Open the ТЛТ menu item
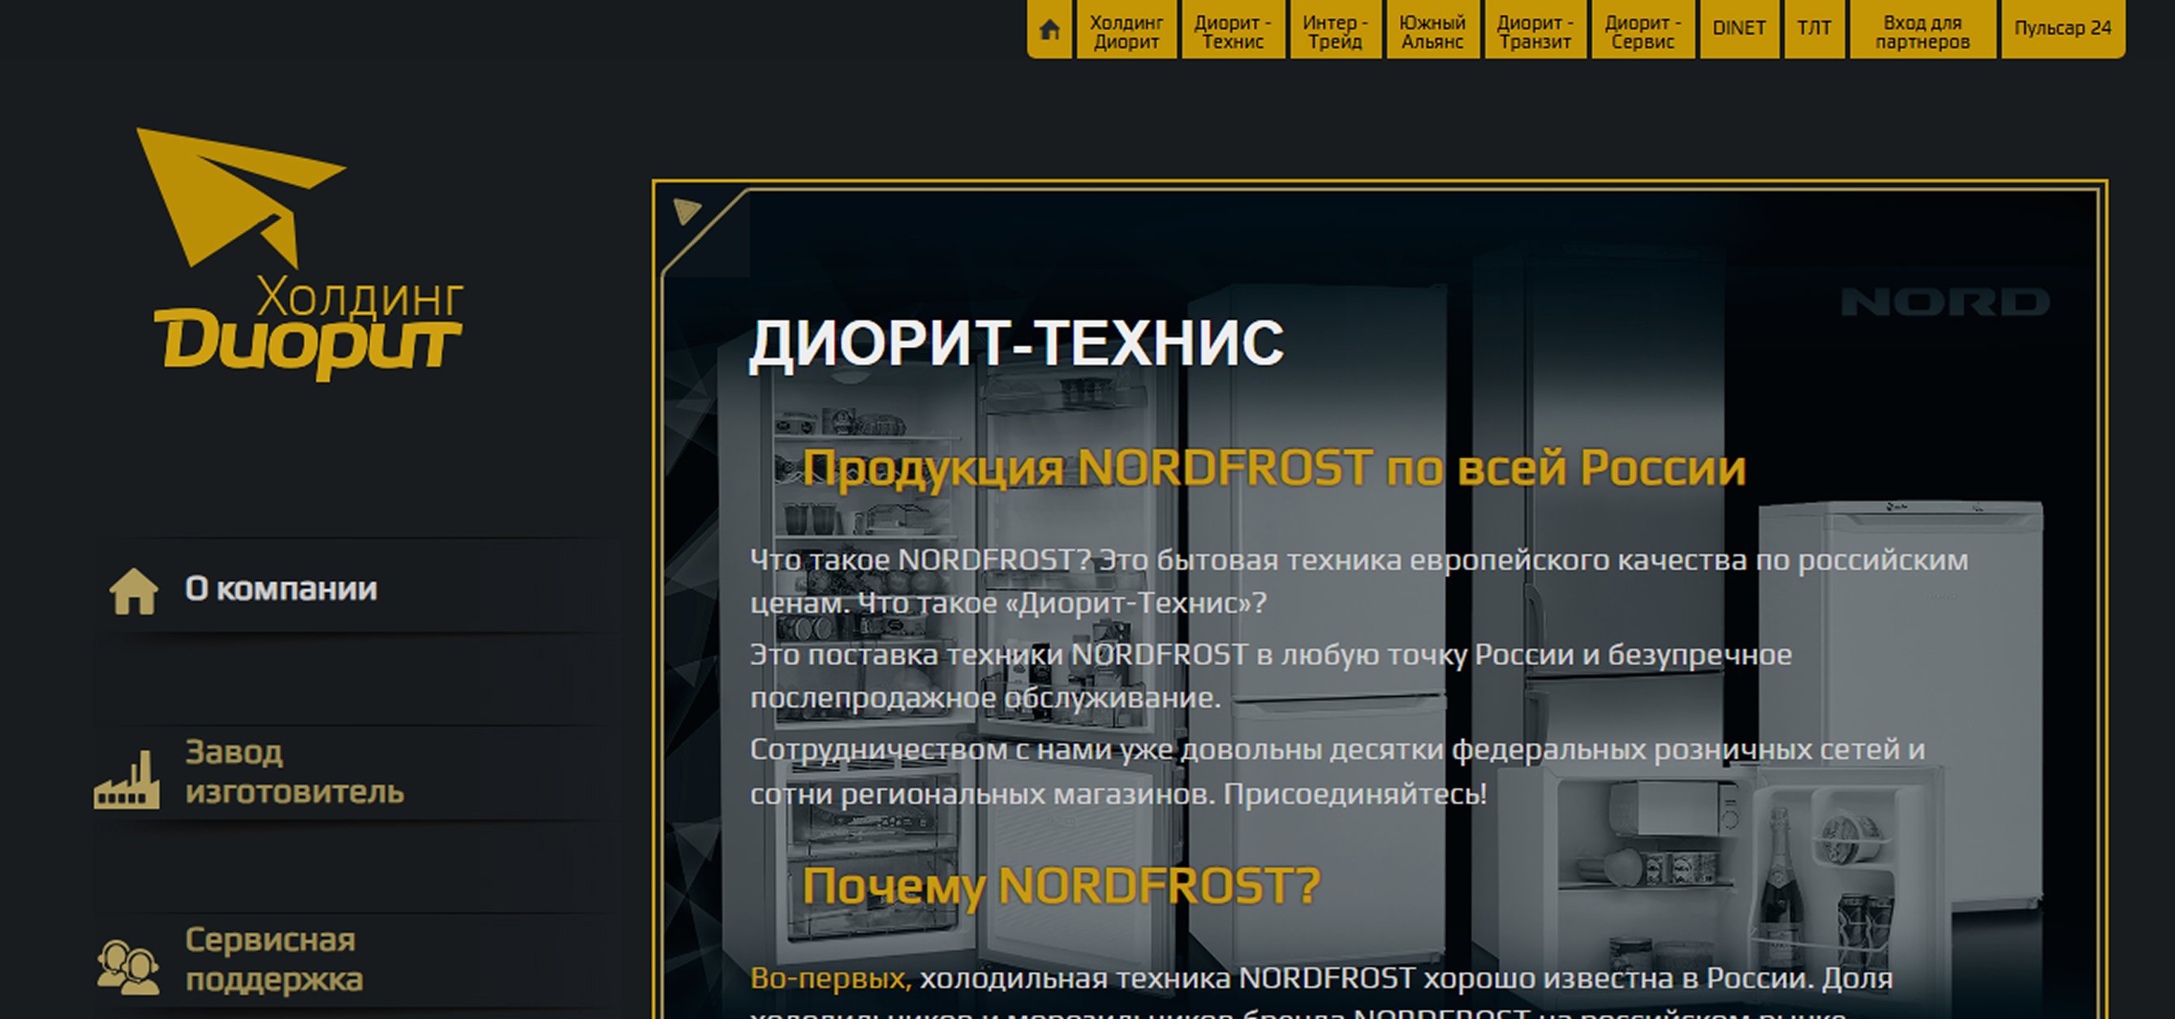 [1814, 28]
